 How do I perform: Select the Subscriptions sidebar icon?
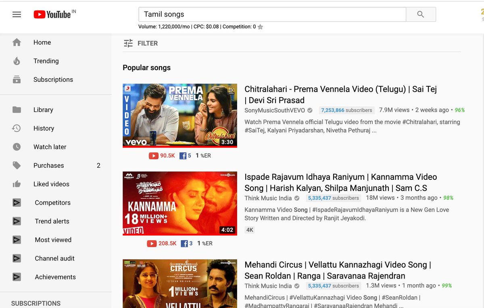(17, 79)
